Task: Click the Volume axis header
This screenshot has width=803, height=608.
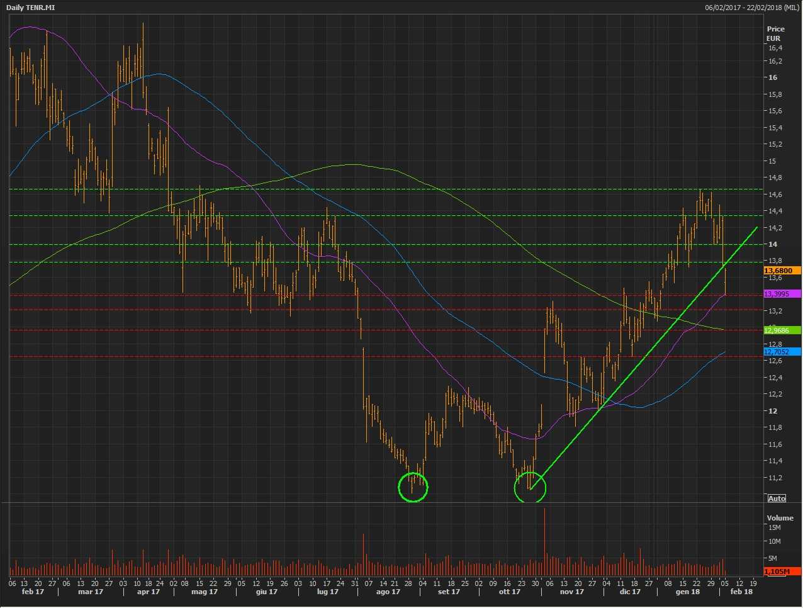Action: (x=780, y=518)
